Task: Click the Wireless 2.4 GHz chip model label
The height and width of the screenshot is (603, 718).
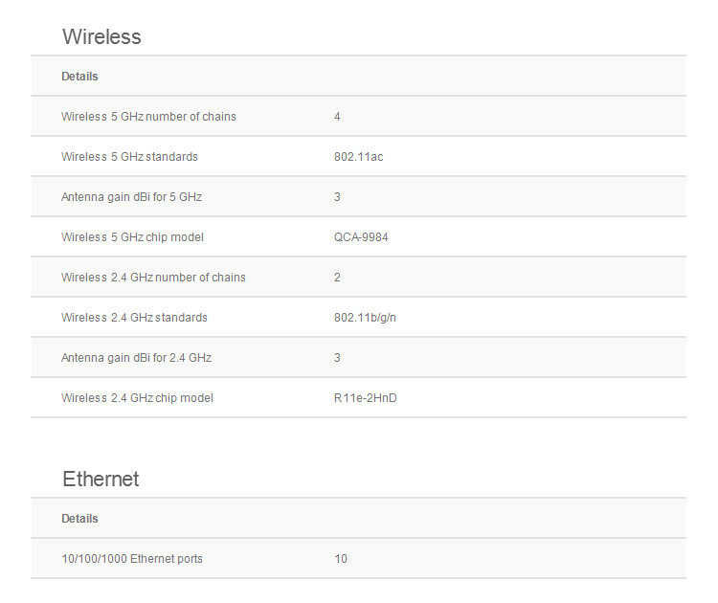Action: pos(137,398)
